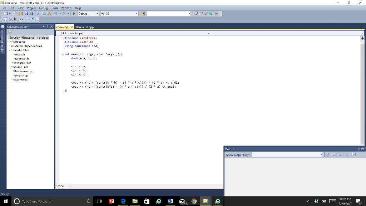This screenshot has width=366, height=206.
Task: Select the Save All toolbar icon
Action: (32, 14)
